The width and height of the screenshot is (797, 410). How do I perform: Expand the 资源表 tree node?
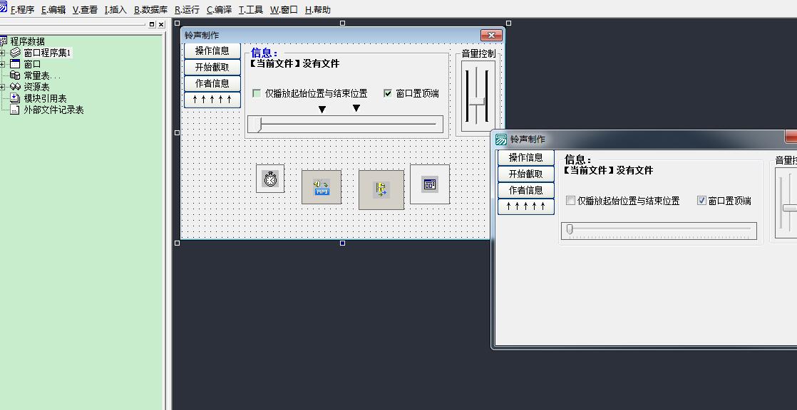[x=3, y=88]
